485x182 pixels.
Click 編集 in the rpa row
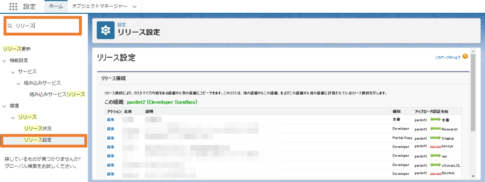click(x=110, y=156)
